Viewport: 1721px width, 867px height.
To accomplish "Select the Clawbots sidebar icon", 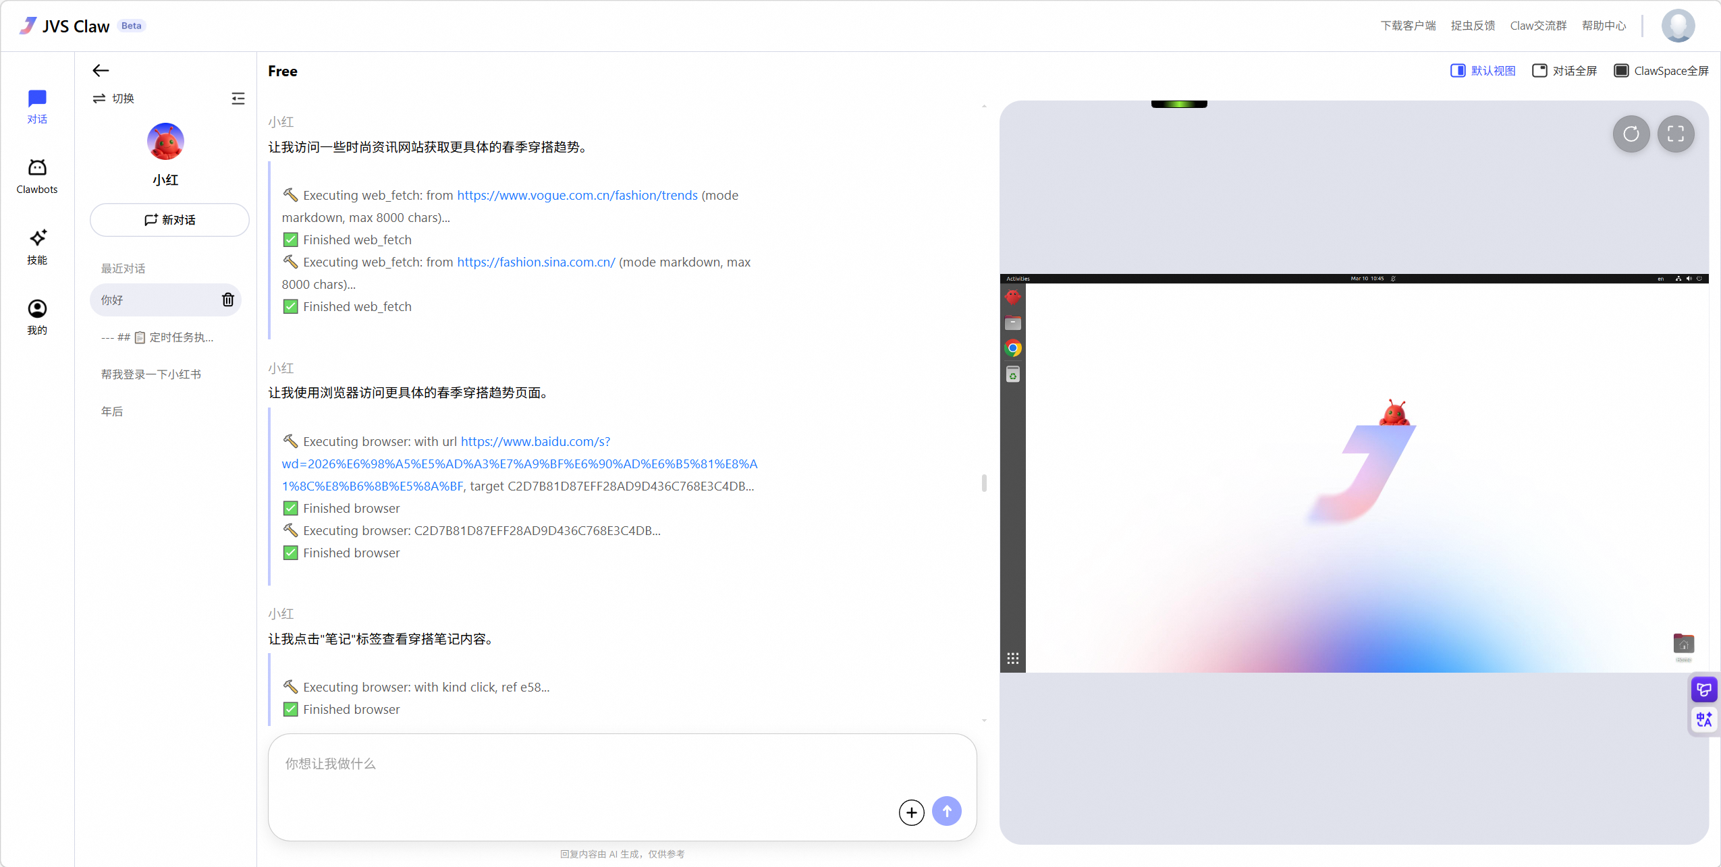I will click(x=37, y=174).
